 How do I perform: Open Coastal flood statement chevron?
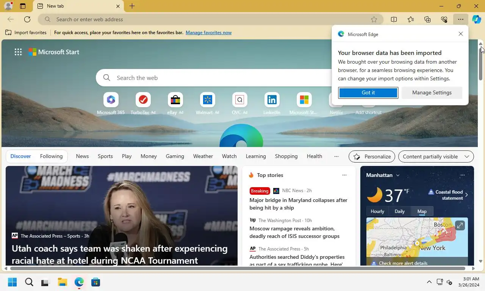pyautogui.click(x=466, y=195)
